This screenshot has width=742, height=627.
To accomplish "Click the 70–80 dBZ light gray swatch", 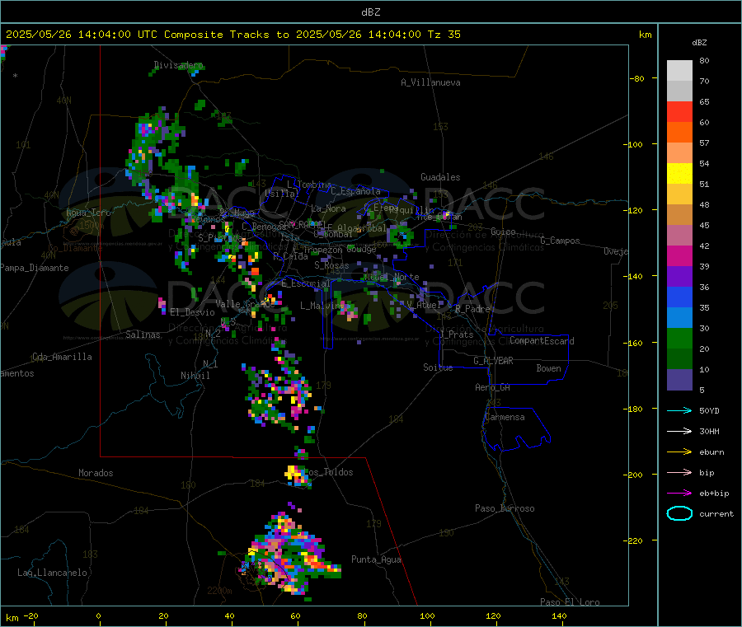I will tap(679, 71).
